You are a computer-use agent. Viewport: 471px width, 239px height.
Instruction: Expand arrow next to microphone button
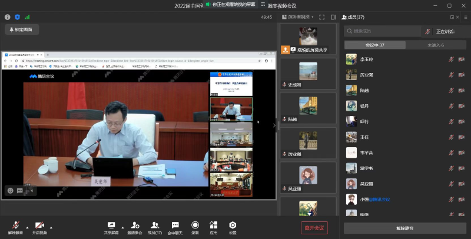[x=27, y=228]
